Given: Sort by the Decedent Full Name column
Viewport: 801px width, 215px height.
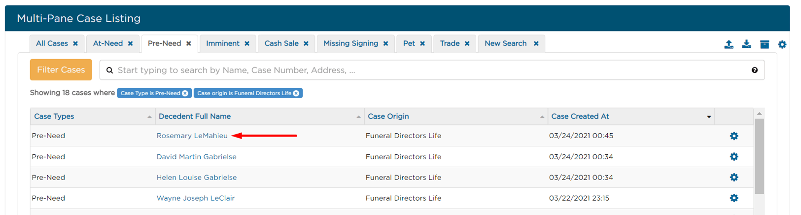Looking at the screenshot, I should point(195,116).
